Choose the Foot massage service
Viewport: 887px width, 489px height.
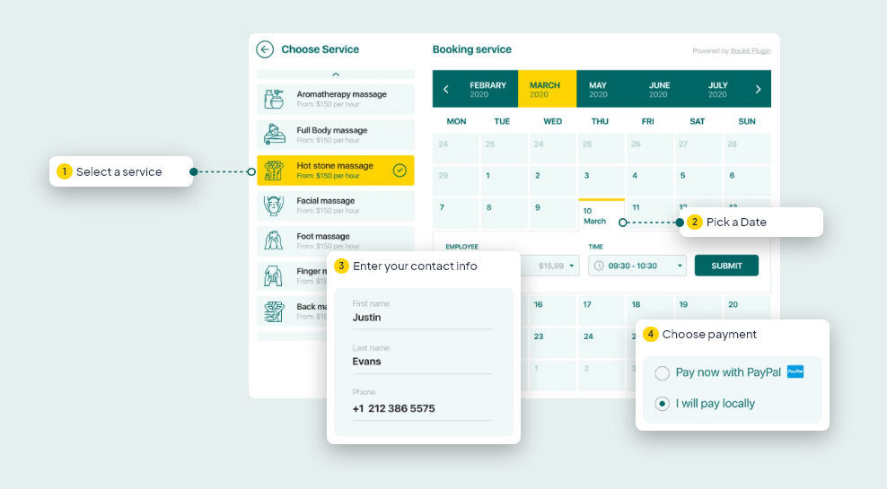point(336,241)
